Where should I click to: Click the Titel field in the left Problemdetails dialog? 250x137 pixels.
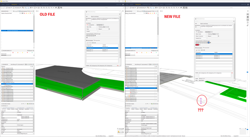pyautogui.click(x=105, y=16)
